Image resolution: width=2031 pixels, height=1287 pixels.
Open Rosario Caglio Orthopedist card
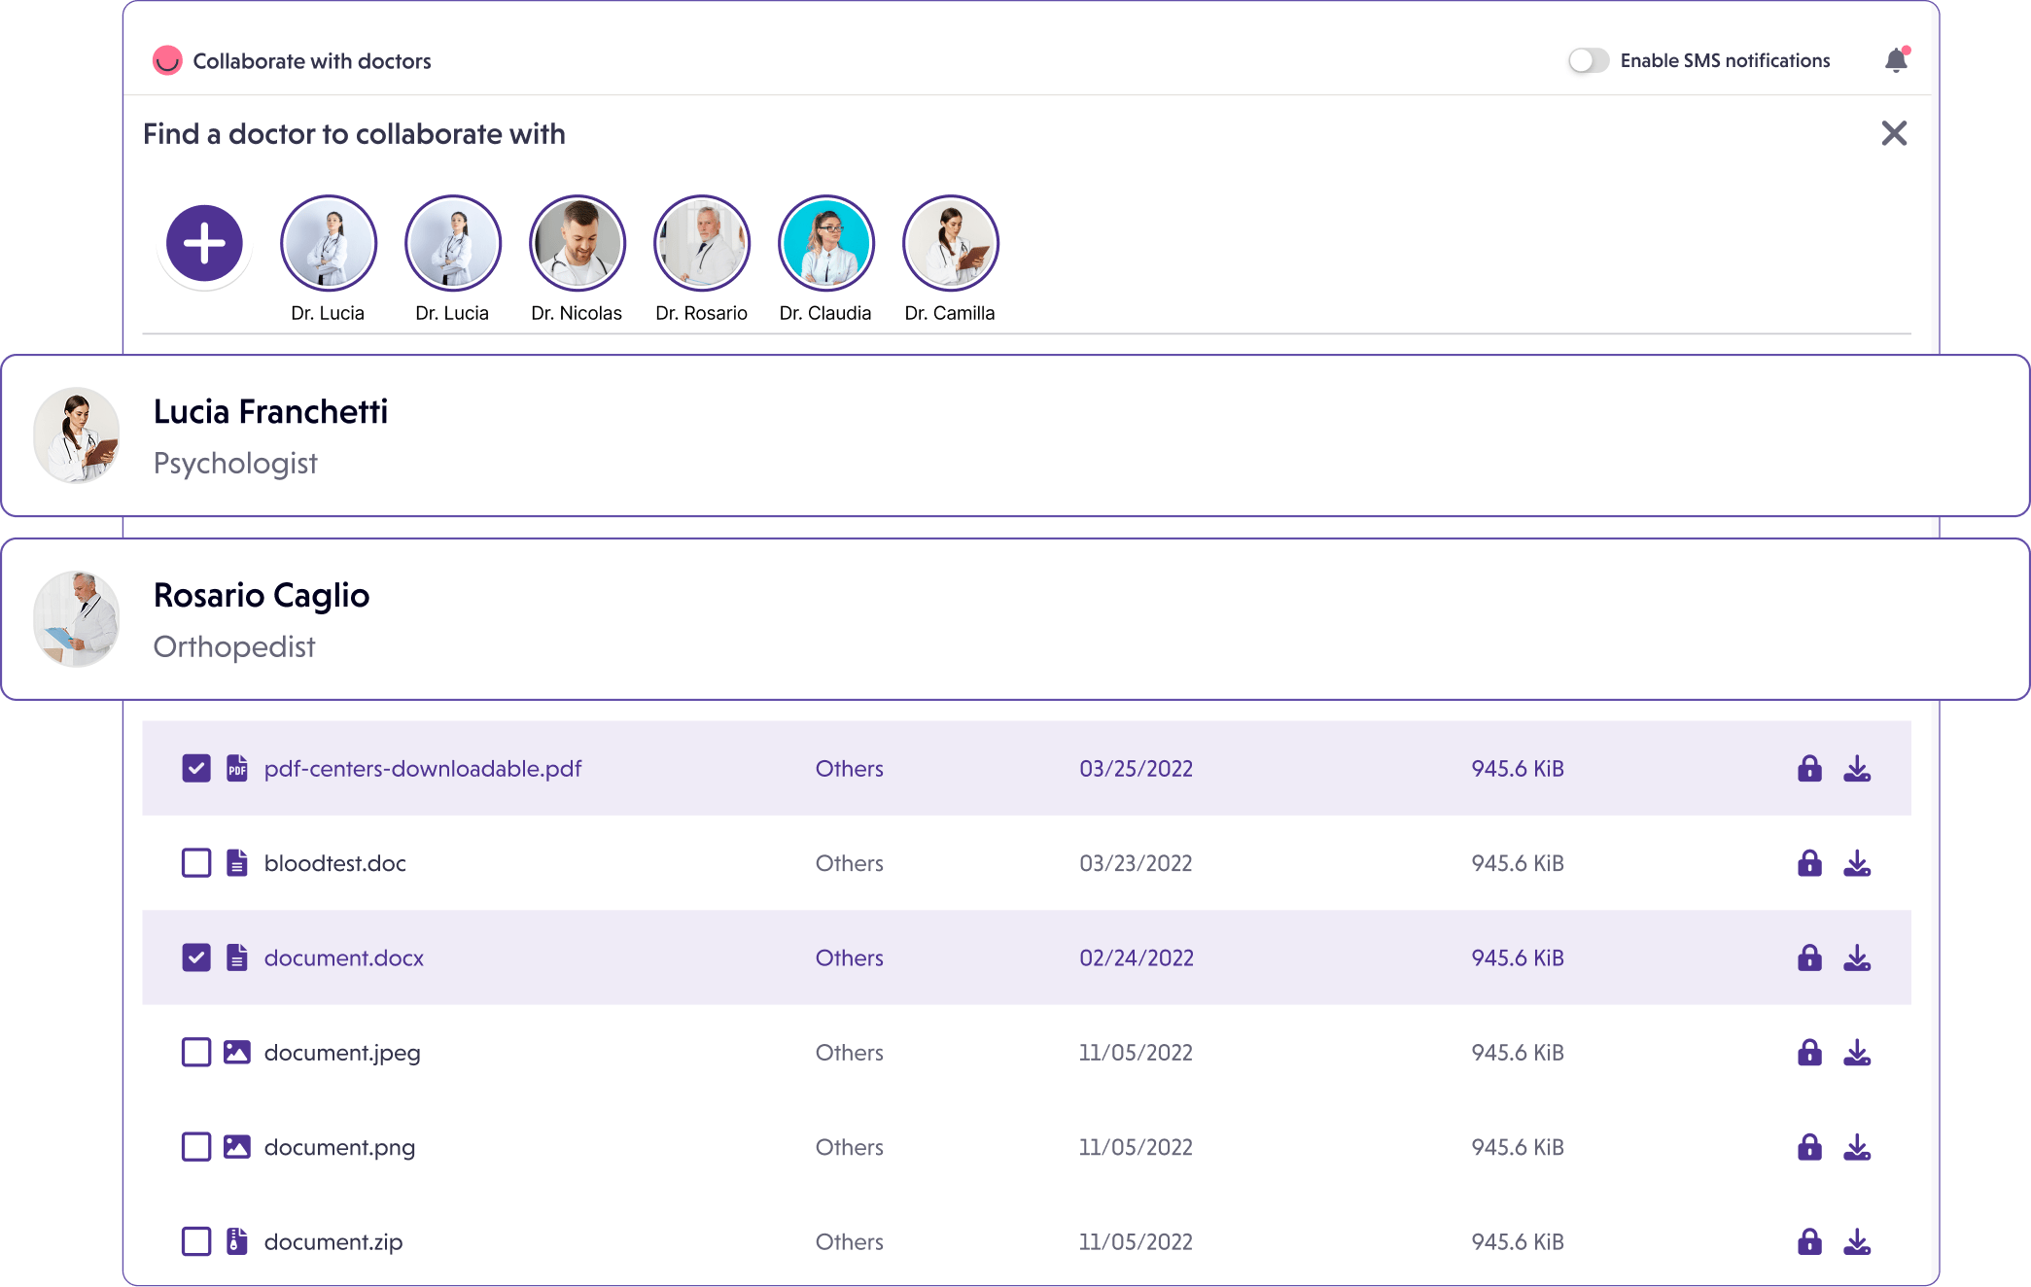[x=1014, y=619]
